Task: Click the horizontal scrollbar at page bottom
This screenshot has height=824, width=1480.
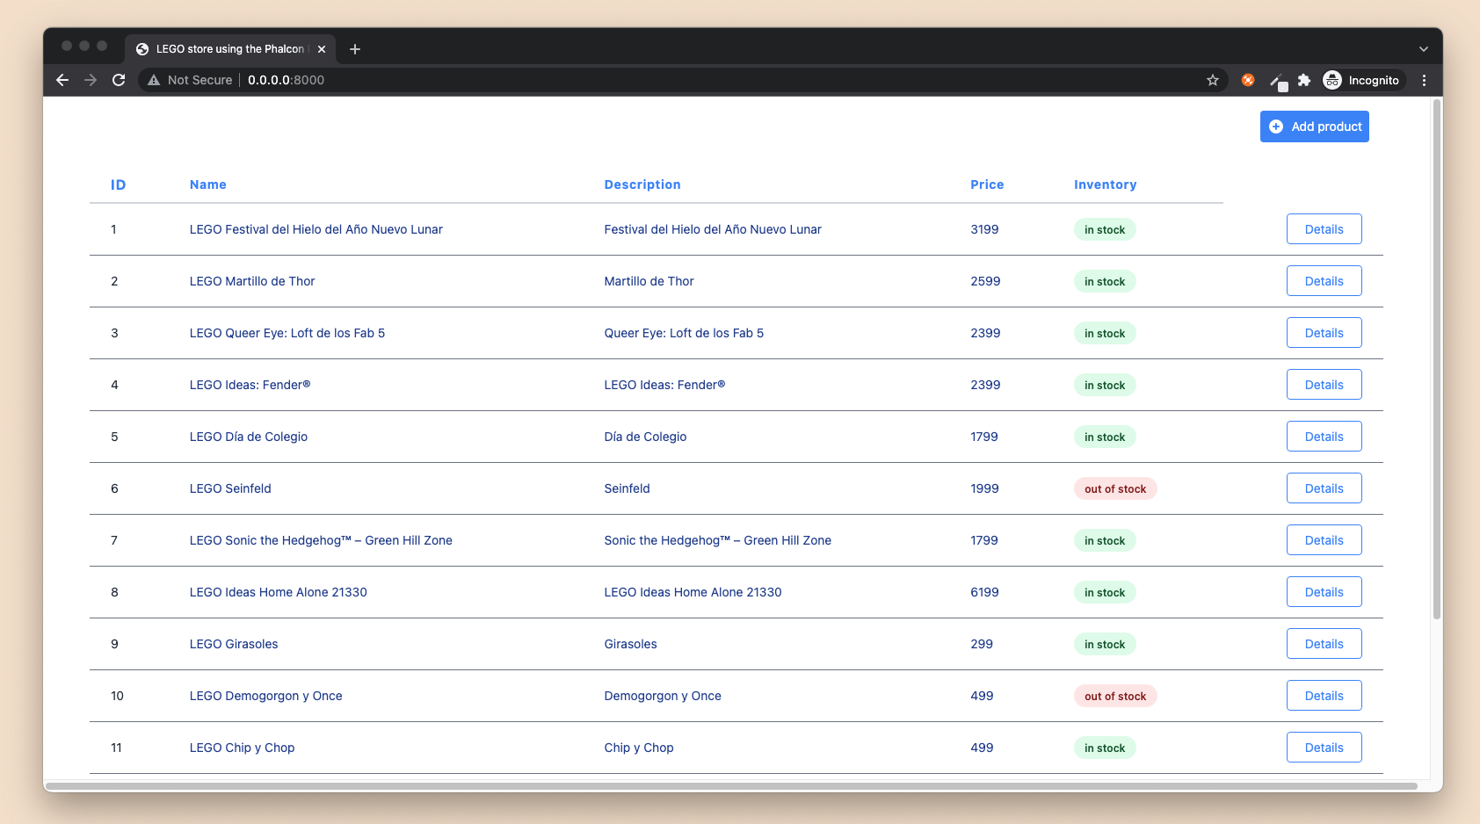Action: [x=731, y=785]
